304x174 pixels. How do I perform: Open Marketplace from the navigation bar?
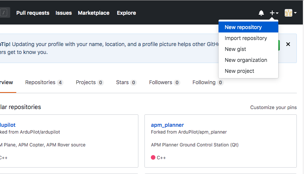coord(93,13)
